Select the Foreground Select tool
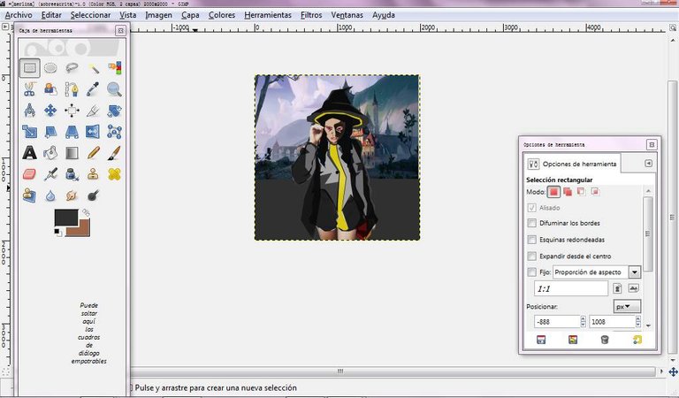 coord(50,89)
